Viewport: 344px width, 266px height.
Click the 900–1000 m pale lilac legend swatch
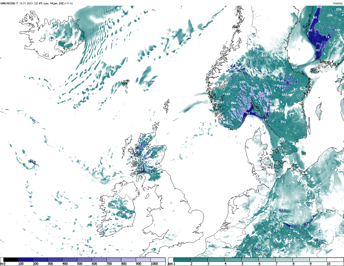pos(143,260)
